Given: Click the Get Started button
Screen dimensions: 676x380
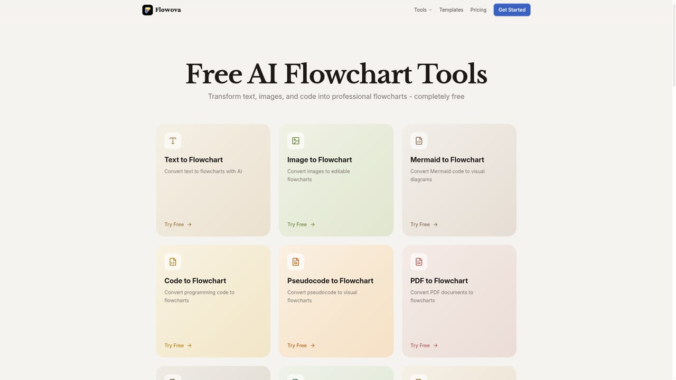Looking at the screenshot, I should [512, 10].
